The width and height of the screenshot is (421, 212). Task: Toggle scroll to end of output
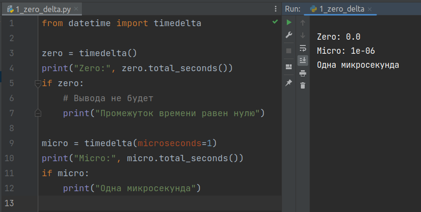point(303,60)
